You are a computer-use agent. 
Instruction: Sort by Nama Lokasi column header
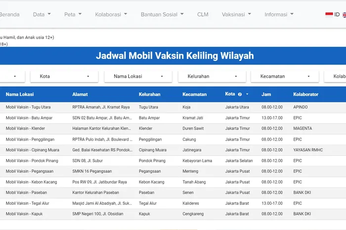point(20,94)
